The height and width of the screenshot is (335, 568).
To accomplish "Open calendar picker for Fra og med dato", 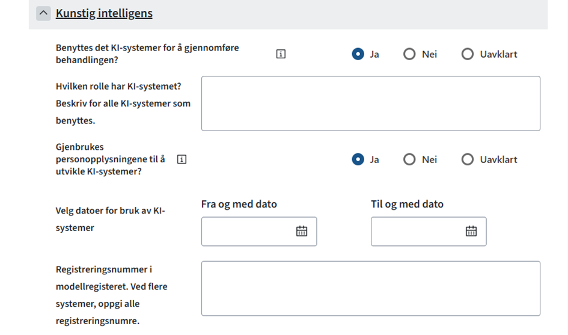I will pyautogui.click(x=302, y=231).
